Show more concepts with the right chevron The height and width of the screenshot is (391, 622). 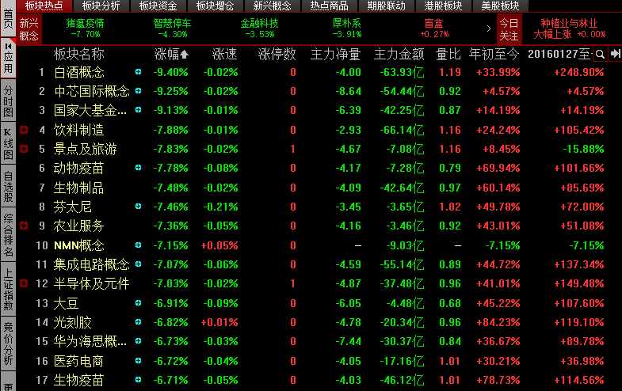(488, 28)
